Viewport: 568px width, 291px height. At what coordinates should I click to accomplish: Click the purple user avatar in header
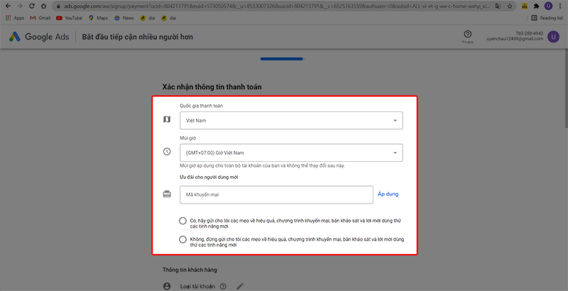tap(554, 36)
